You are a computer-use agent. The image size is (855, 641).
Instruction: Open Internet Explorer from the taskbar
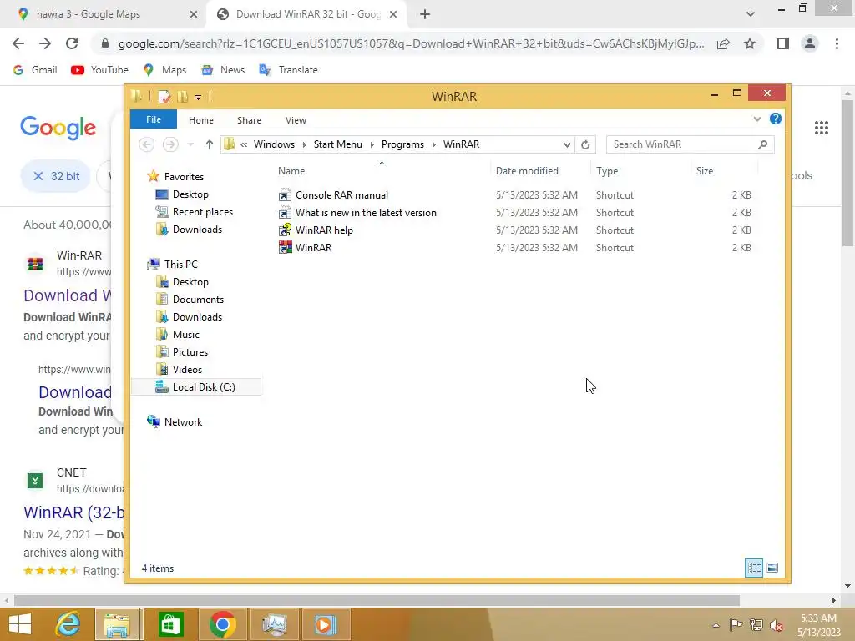click(68, 624)
